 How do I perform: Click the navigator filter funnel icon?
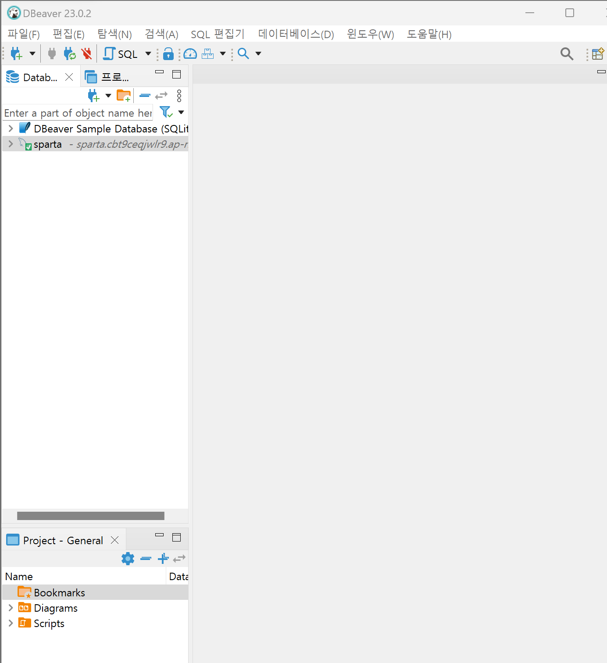(x=166, y=112)
